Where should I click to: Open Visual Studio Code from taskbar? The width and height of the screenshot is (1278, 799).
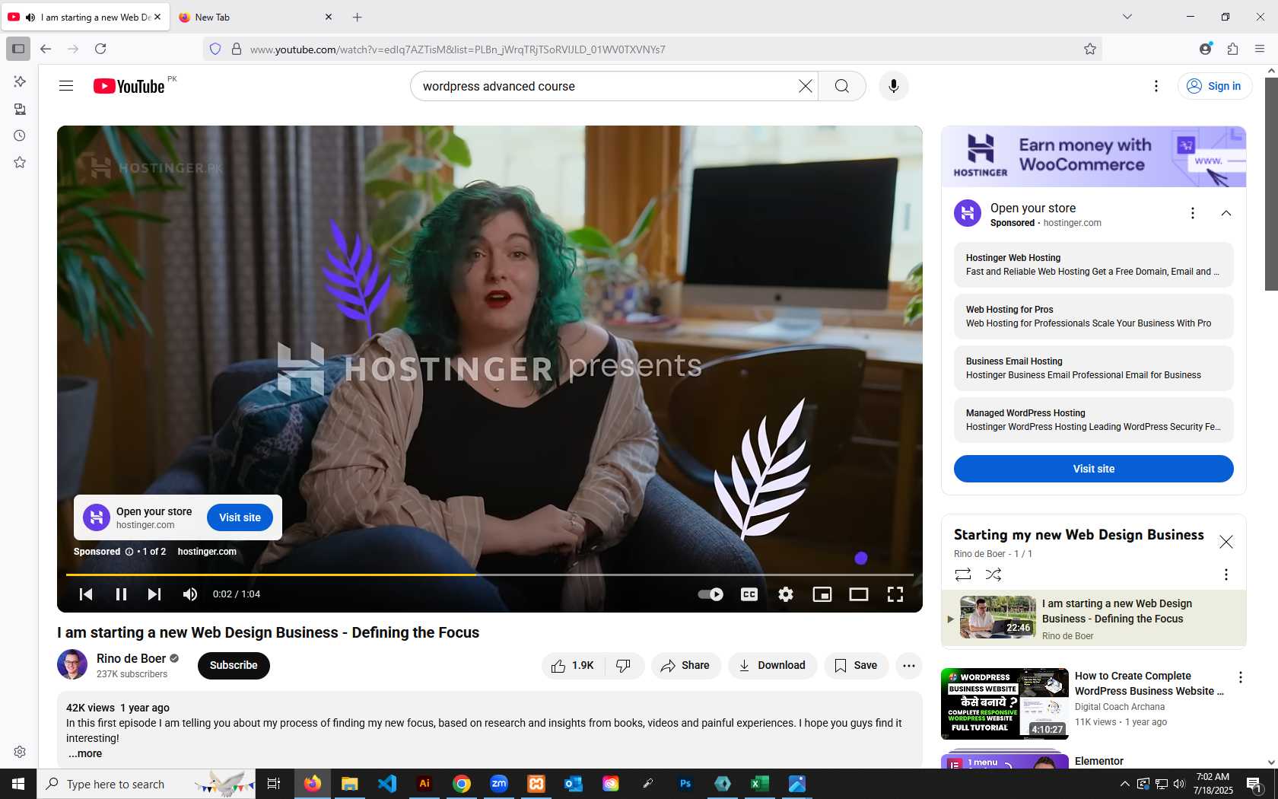(x=387, y=784)
